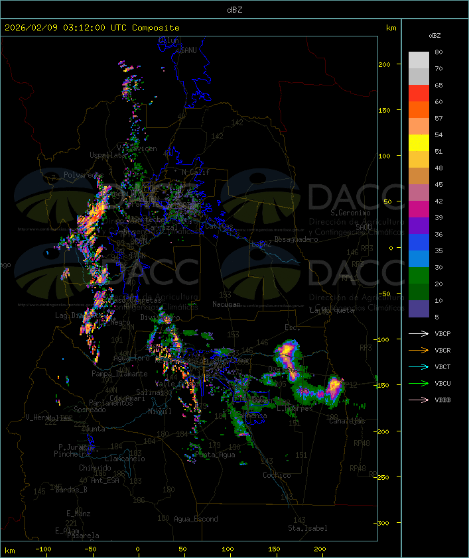
Task: Click the 'RP12' route label
Action: 350,384
